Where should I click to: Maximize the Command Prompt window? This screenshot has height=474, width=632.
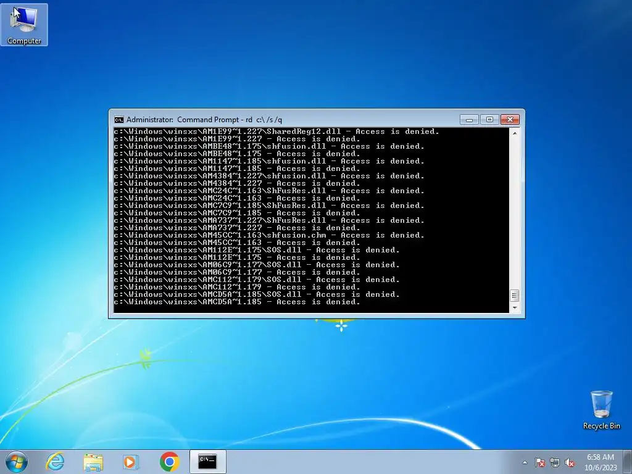pos(489,120)
